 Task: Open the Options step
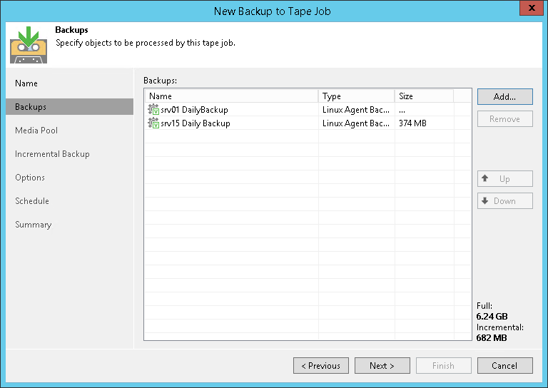[x=30, y=178]
